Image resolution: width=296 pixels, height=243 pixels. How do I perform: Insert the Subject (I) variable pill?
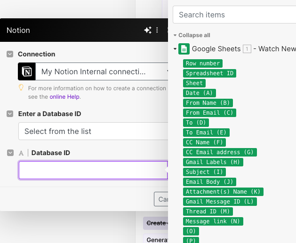(205, 172)
